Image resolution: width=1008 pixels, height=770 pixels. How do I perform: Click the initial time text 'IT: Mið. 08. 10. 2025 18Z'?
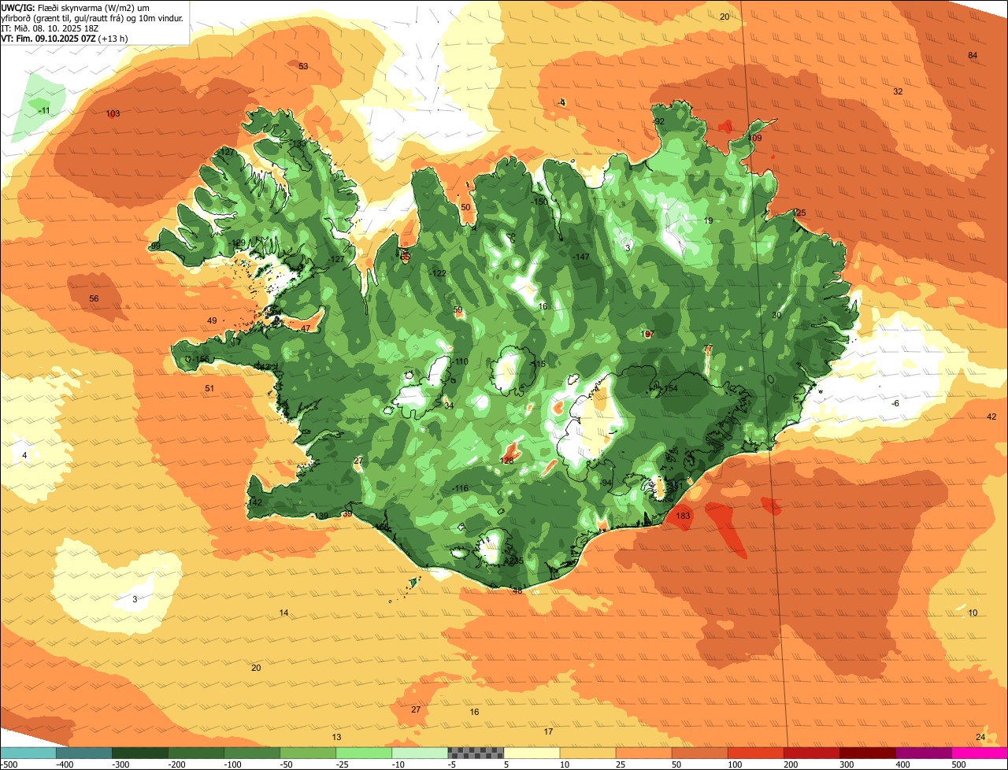[50, 28]
